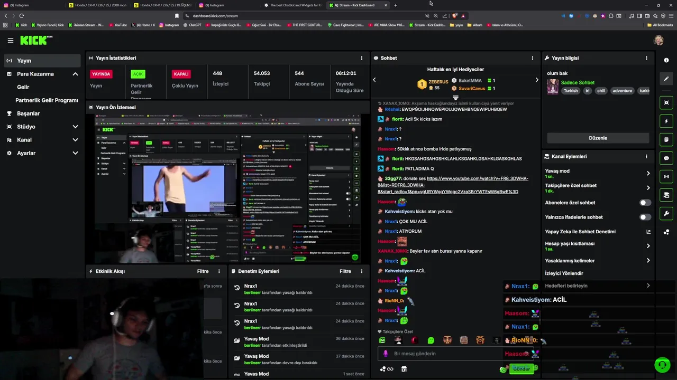This screenshot has width=677, height=380.
Task: Open a new browser tab with plus button
Action: pos(395,5)
